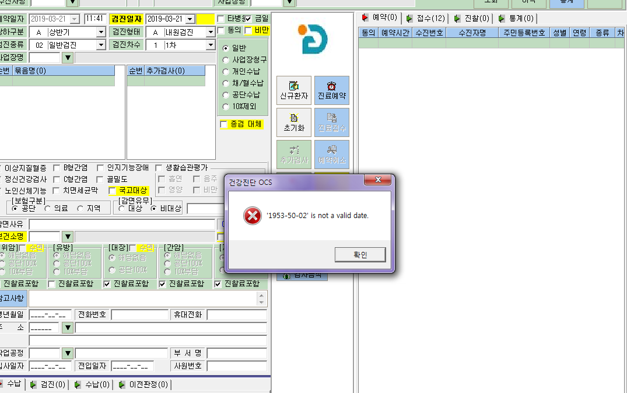Viewport: 627px width, 393px height.
Task: Open the 검진종류 일반검진 dropdown
Action: pyautogui.click(x=101, y=45)
